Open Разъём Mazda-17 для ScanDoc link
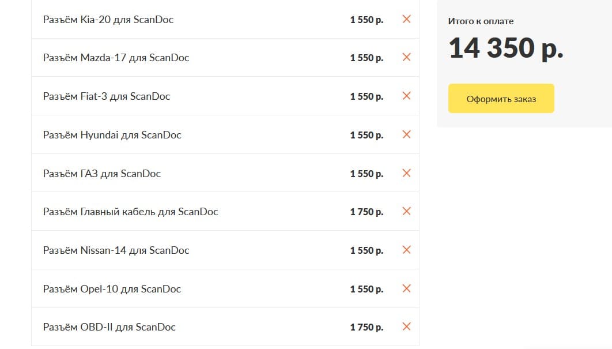This screenshot has width=612, height=349. point(116,58)
